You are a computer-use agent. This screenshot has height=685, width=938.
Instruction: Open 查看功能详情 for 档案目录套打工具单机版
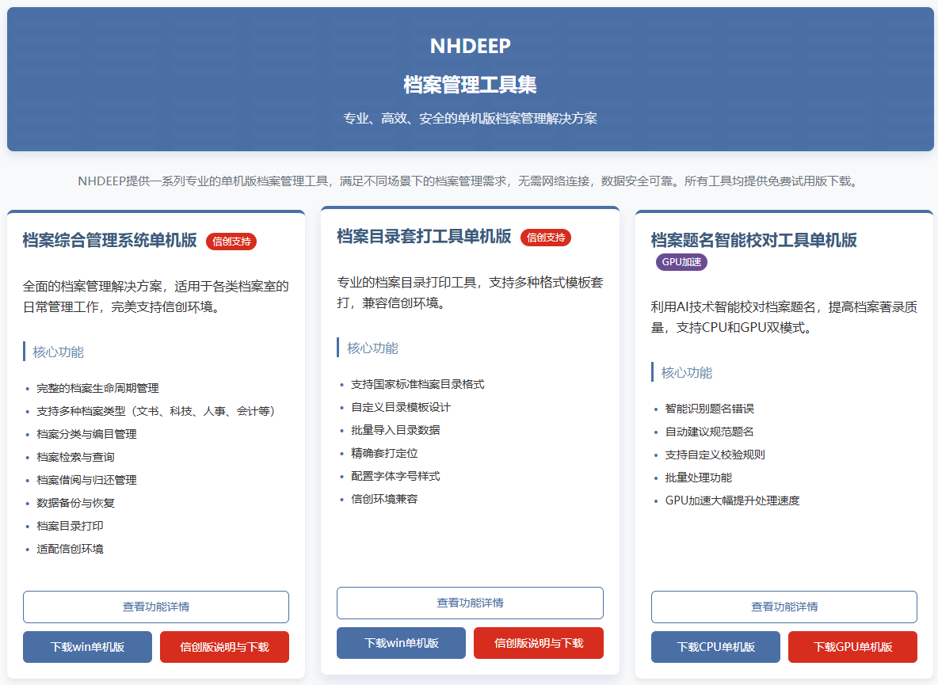coord(470,603)
